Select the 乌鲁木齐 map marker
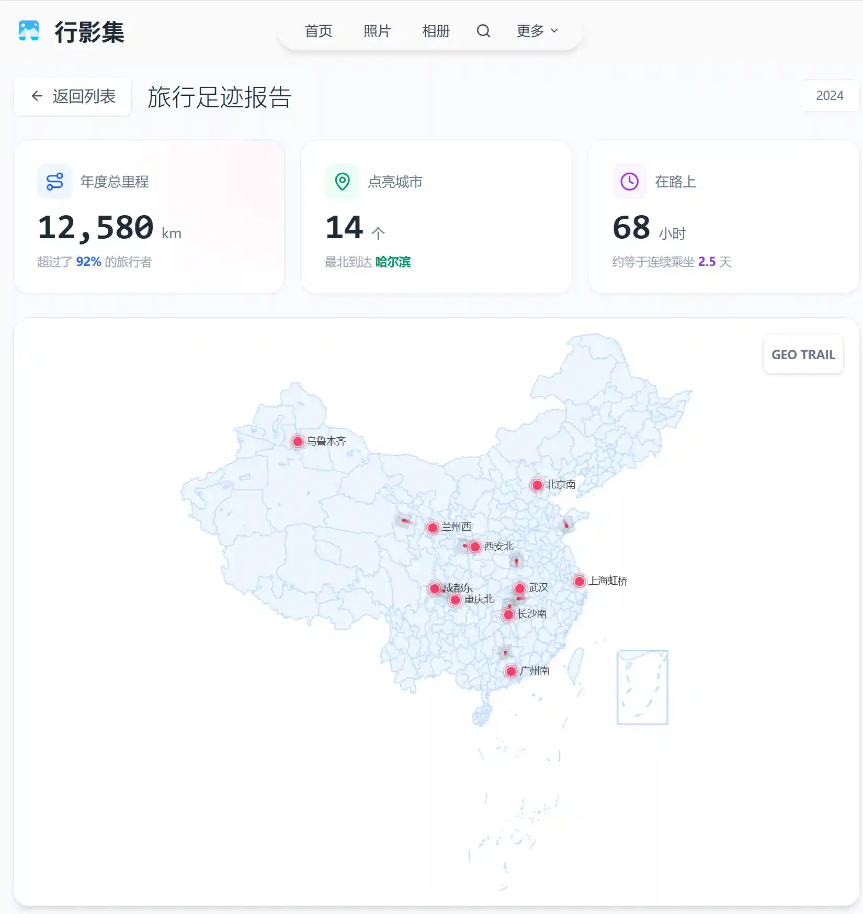 tap(298, 441)
